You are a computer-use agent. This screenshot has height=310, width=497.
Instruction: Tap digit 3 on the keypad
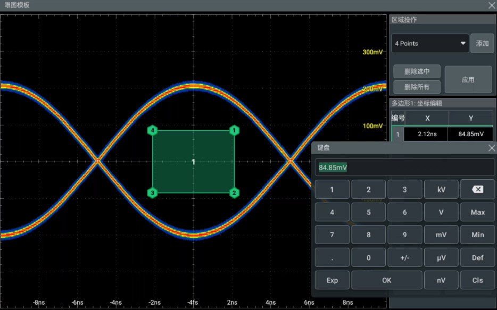pos(405,189)
